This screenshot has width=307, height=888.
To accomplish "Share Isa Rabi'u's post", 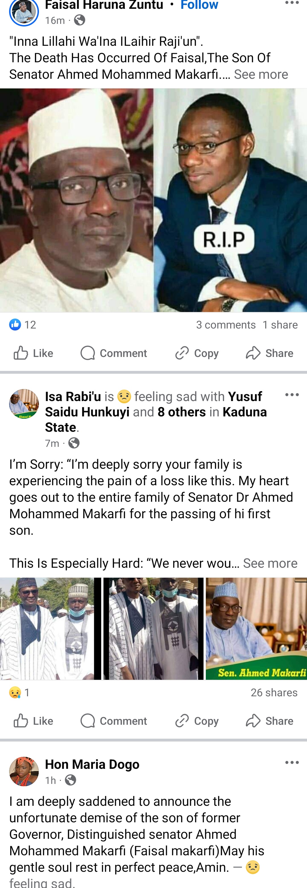I will [269, 721].
